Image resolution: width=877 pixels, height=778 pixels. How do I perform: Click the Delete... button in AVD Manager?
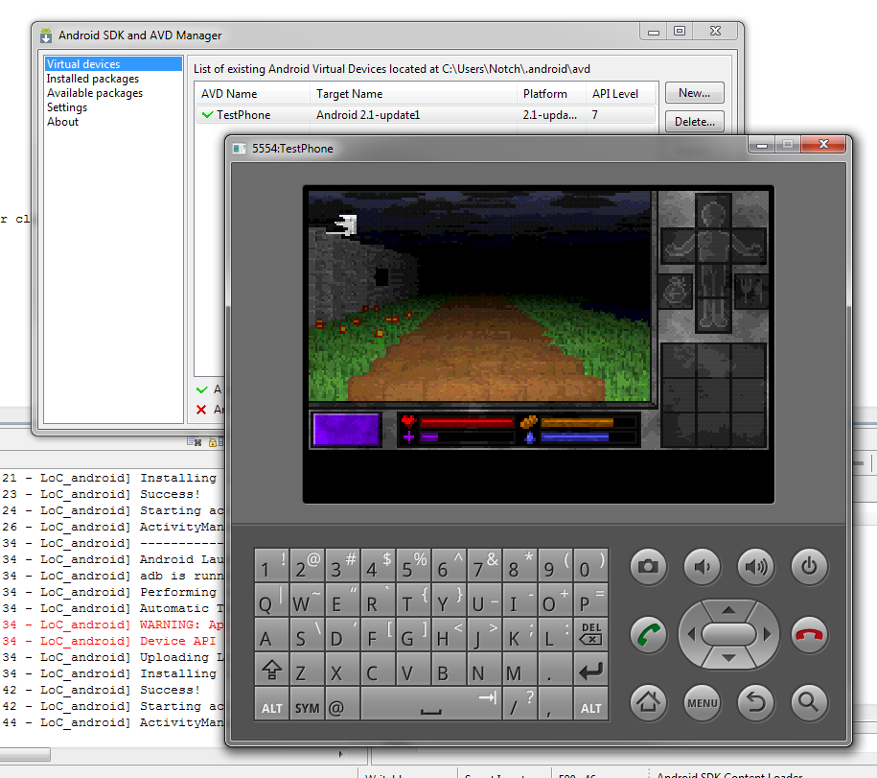[694, 122]
